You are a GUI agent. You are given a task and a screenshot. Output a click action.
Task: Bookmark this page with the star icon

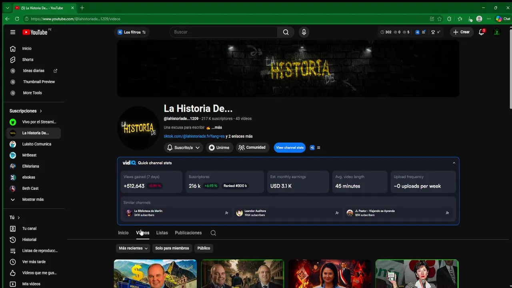click(439, 19)
